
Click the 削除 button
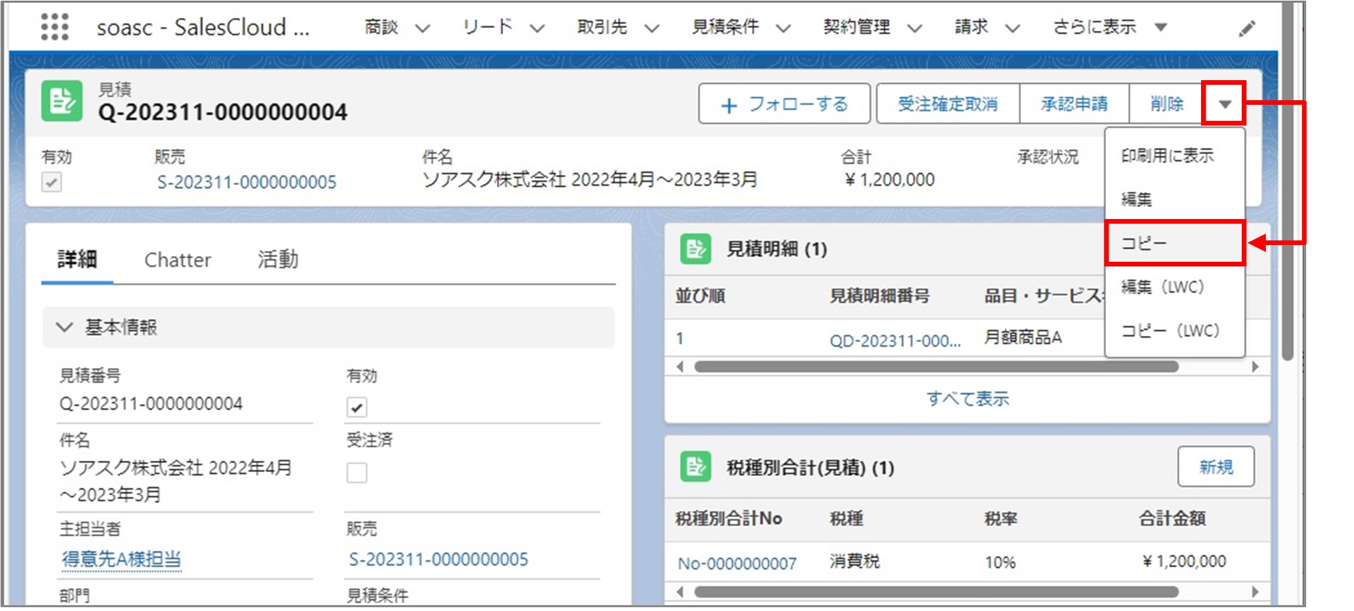click(x=1166, y=104)
